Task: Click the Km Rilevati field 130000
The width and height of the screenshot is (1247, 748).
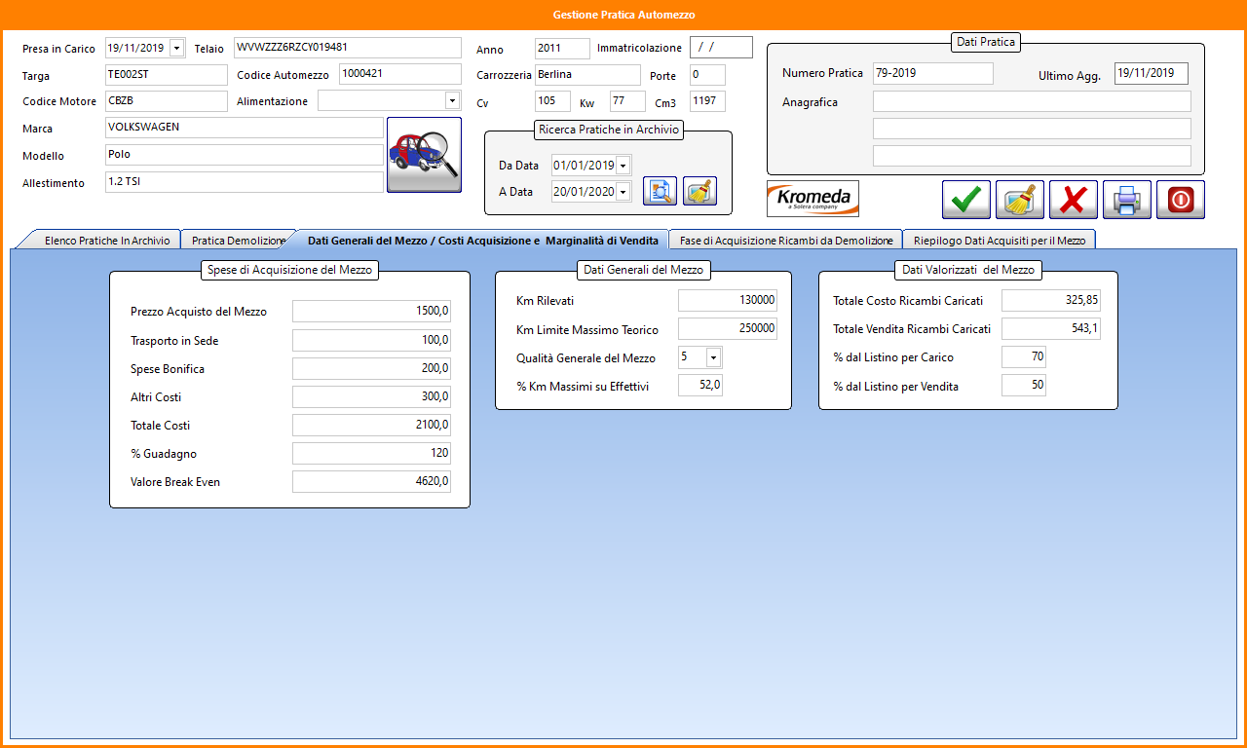Action: 728,301
